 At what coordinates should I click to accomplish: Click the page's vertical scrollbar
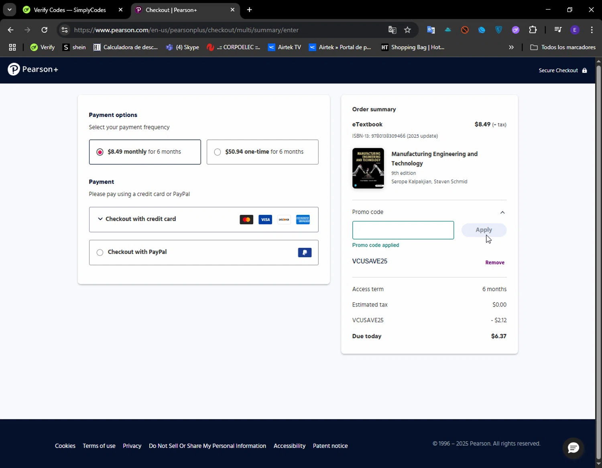tap(598, 261)
